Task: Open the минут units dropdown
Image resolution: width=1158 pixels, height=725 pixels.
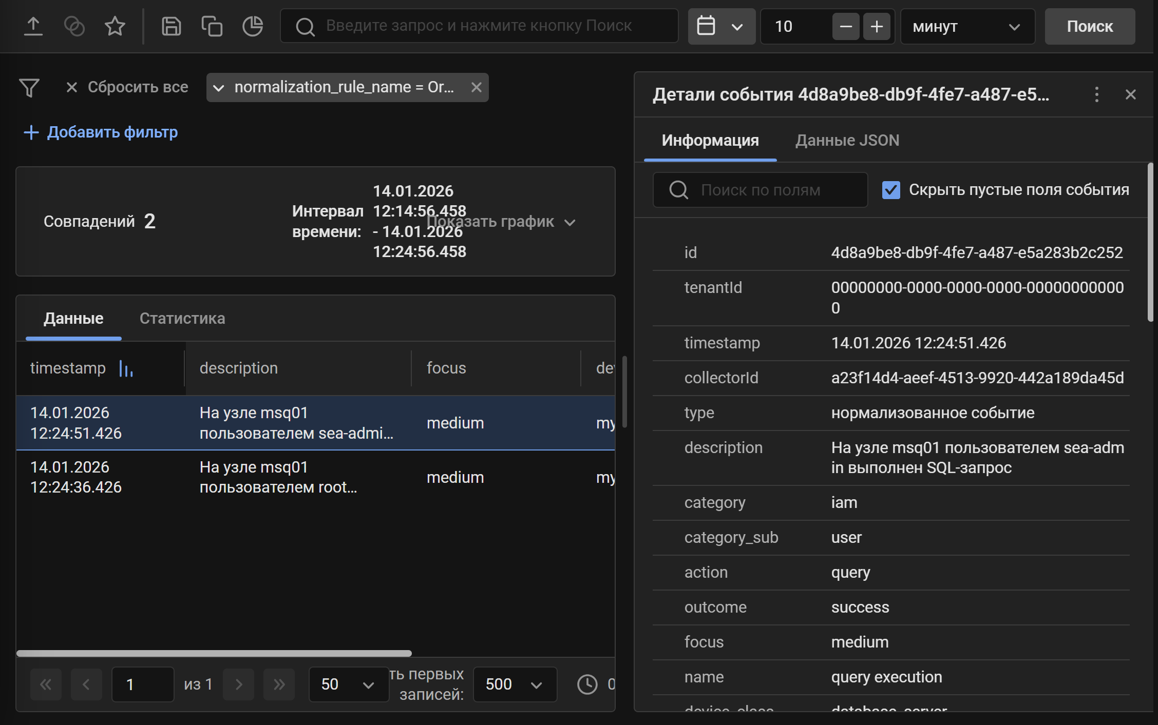Action: [x=967, y=26]
